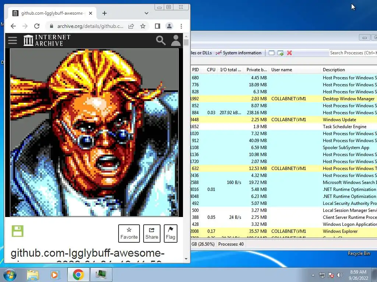Switch to Chrome in the taskbar

(x=78, y=275)
